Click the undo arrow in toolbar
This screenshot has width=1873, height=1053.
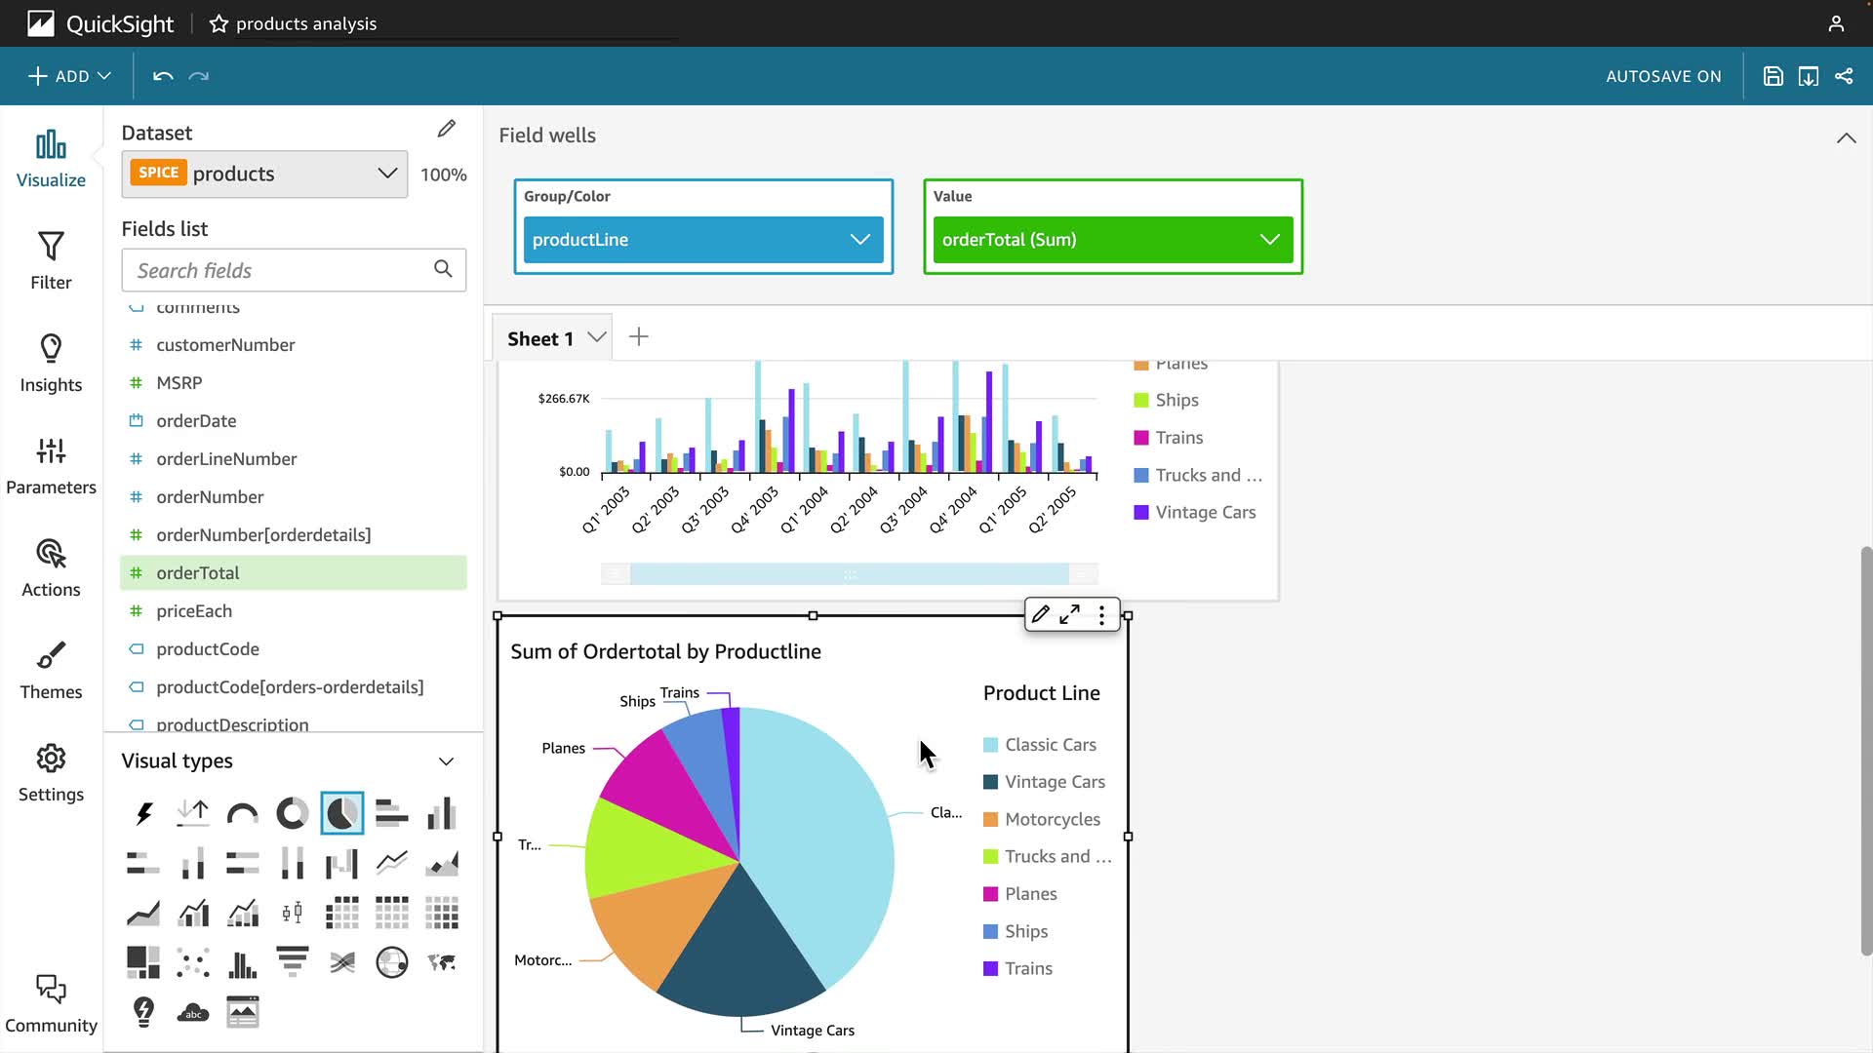pyautogui.click(x=163, y=76)
